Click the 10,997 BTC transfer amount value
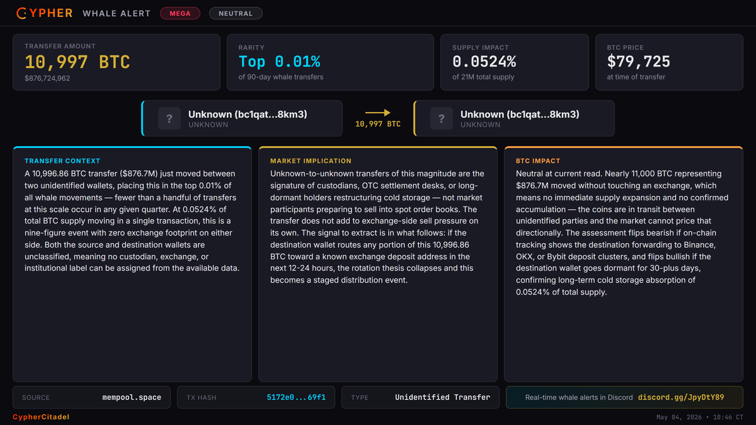The width and height of the screenshot is (756, 425). pyautogui.click(x=77, y=62)
